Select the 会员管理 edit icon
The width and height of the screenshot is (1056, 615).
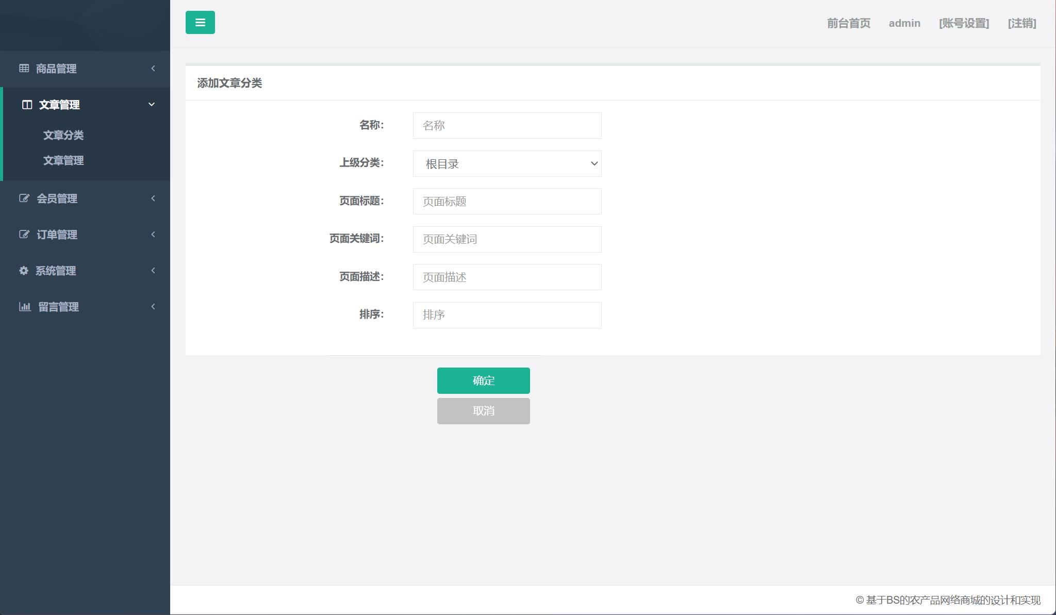point(24,198)
